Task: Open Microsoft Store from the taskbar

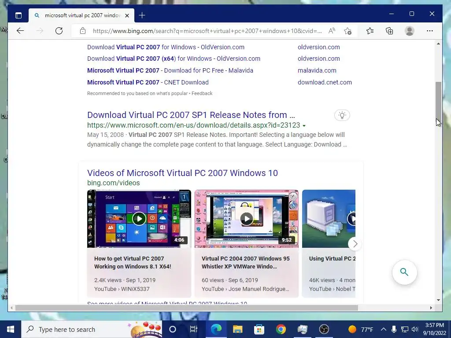Action: 259,329
